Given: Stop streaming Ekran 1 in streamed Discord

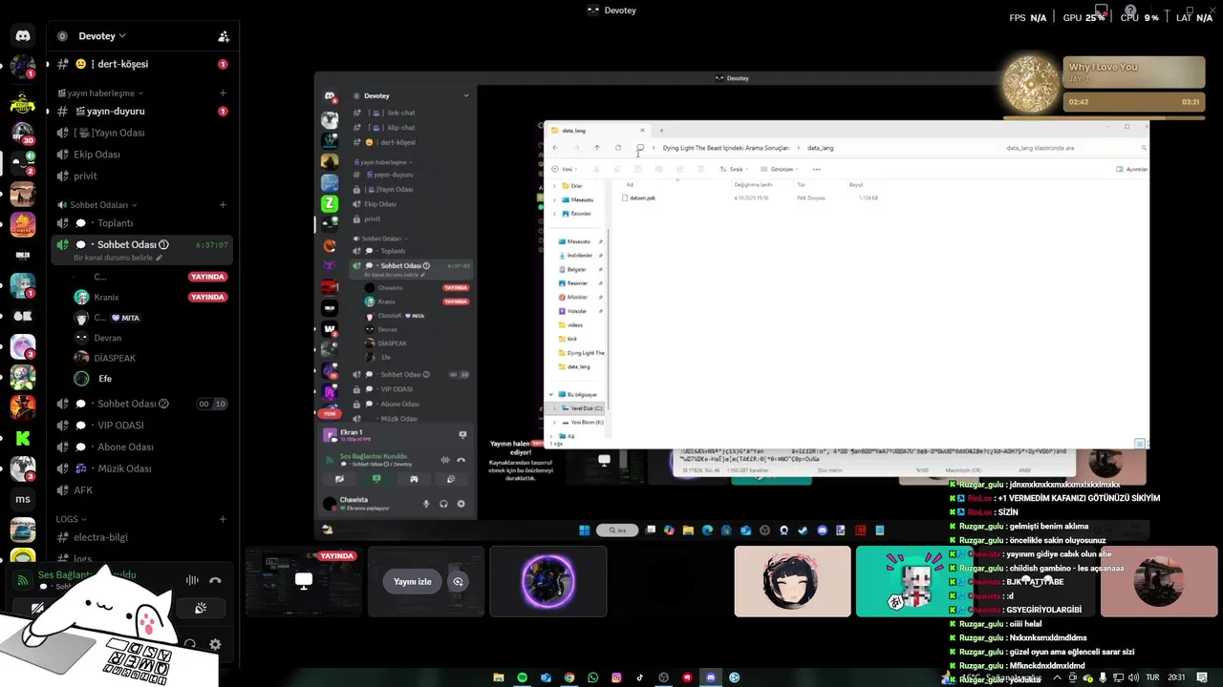Looking at the screenshot, I should coord(462,434).
